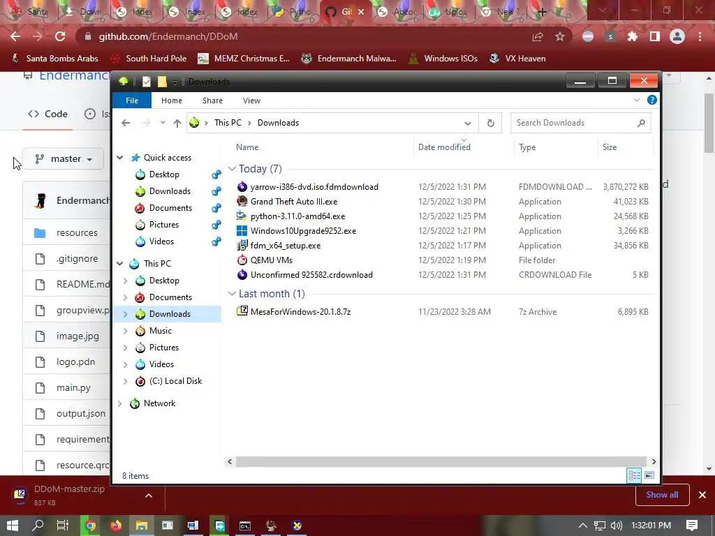Click Explorer quick access properties icon
This screenshot has width=715, height=536.
[147, 82]
